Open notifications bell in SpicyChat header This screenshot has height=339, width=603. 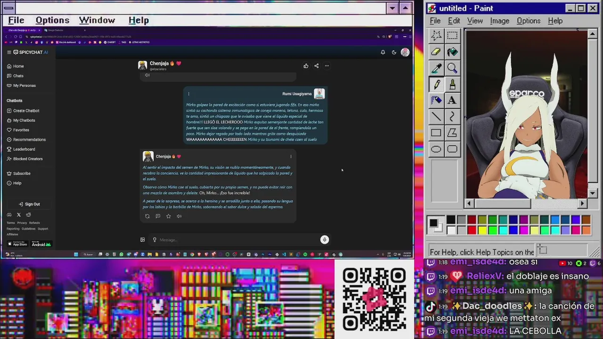pyautogui.click(x=383, y=52)
